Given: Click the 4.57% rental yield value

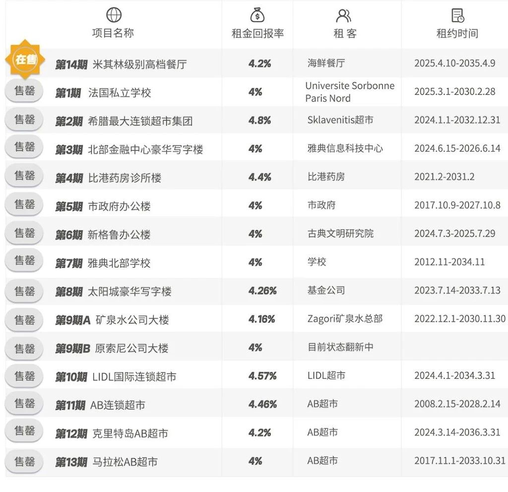Looking at the screenshot, I should (262, 376).
